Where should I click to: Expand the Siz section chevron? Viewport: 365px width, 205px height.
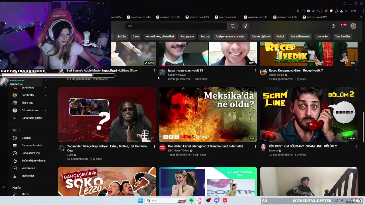[20, 130]
